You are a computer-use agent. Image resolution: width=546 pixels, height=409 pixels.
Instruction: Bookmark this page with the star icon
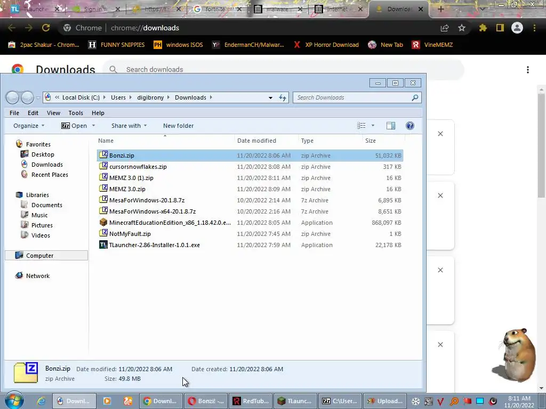point(462,28)
